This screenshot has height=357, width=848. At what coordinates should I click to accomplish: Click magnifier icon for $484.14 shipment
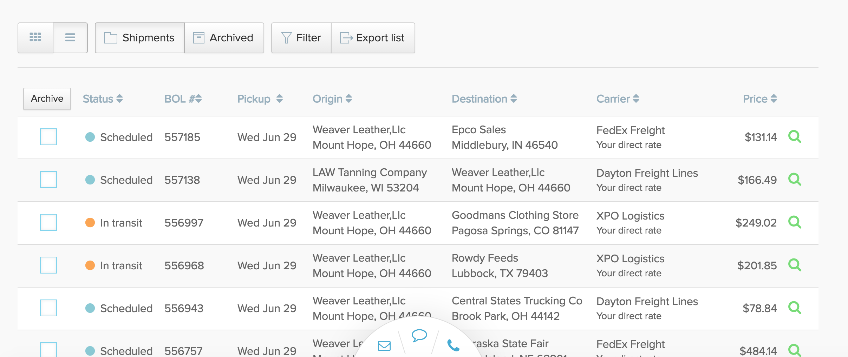[x=795, y=350]
